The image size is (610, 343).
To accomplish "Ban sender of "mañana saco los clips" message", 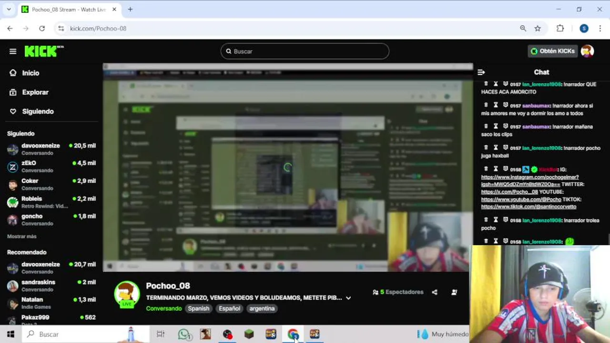I will coord(505,126).
